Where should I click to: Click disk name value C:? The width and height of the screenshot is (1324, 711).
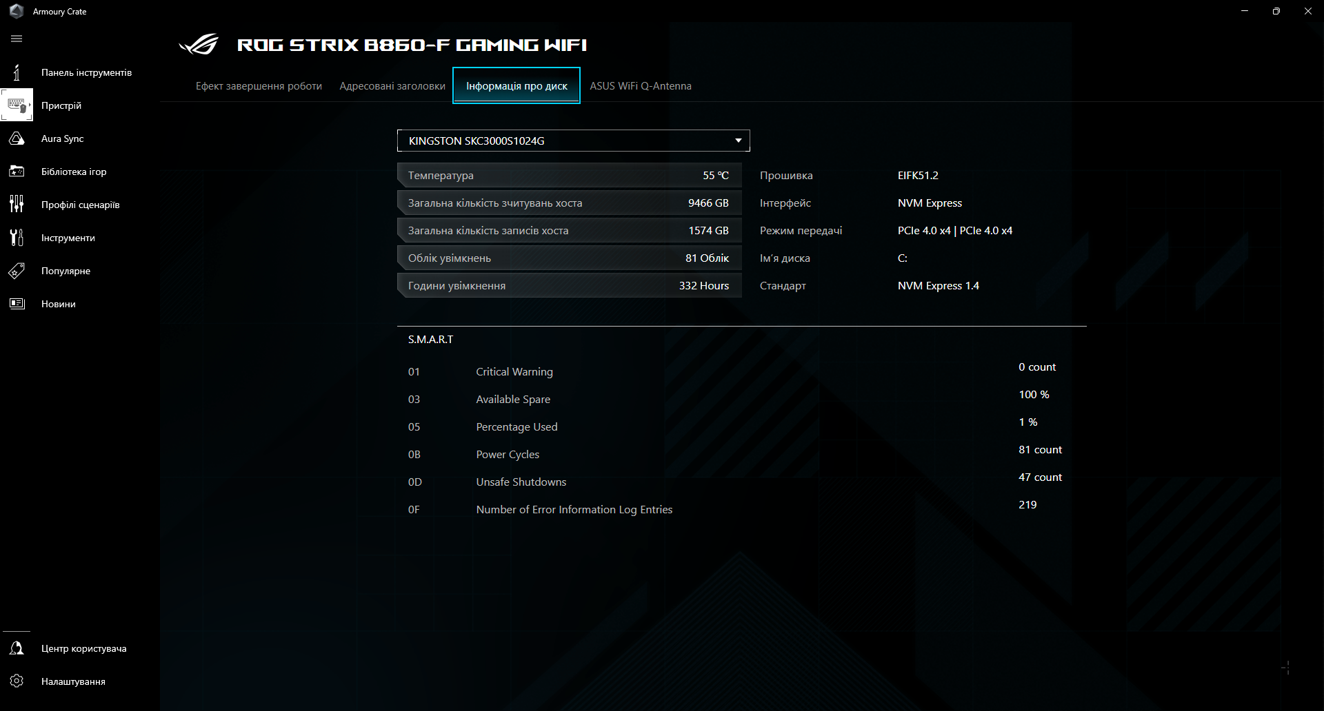click(903, 258)
